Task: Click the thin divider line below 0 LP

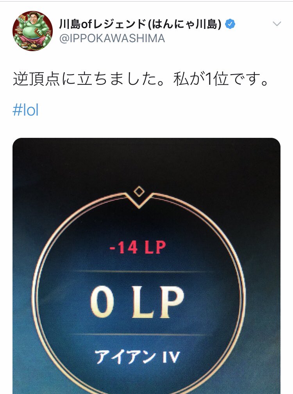Action: coord(139,335)
